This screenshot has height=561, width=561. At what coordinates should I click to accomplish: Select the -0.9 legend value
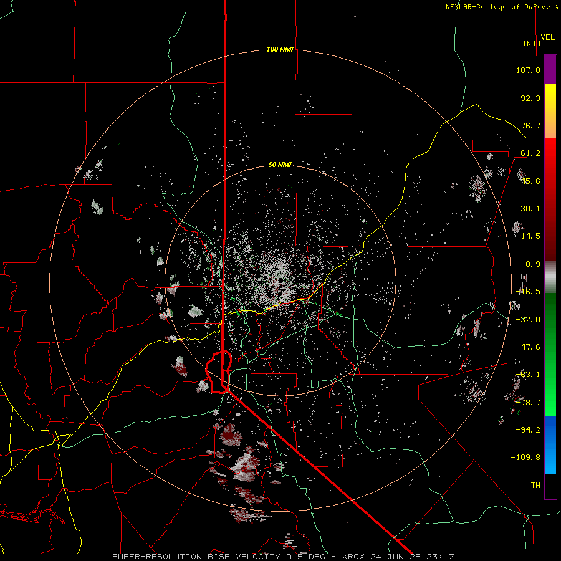(x=530, y=264)
